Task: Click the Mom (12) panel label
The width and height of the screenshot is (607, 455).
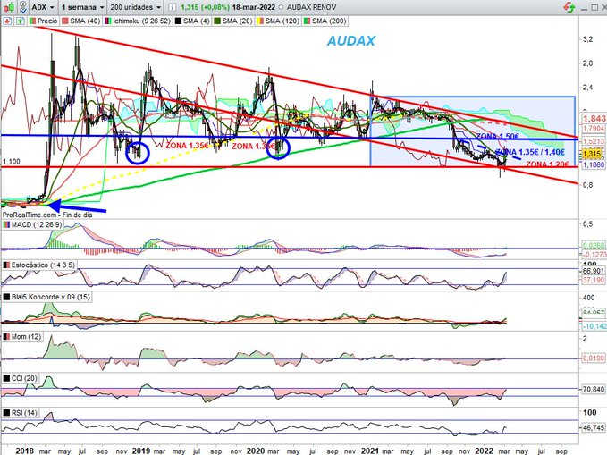Action: point(22,336)
